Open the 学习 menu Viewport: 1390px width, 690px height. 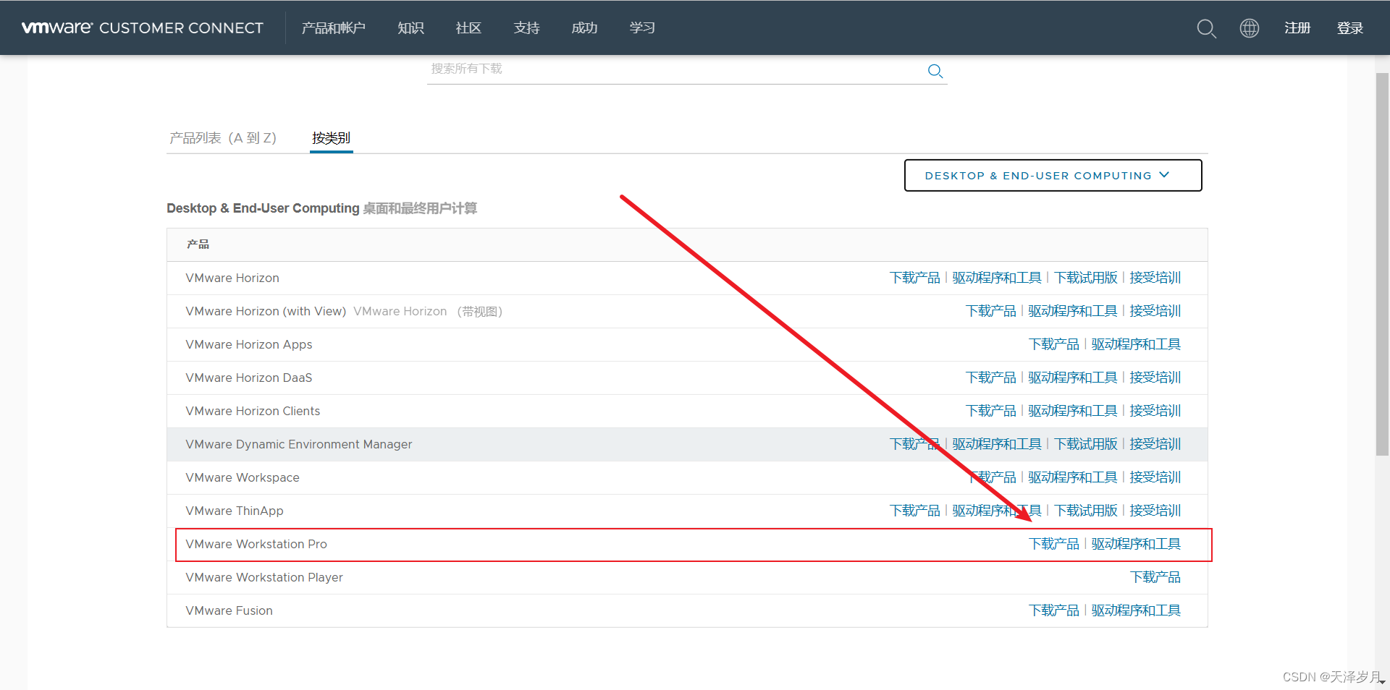[x=643, y=27]
